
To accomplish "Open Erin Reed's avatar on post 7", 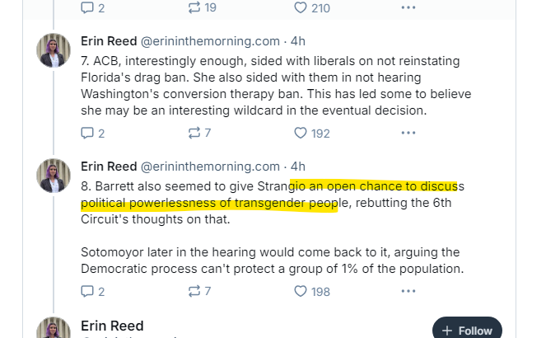I will tap(54, 50).
